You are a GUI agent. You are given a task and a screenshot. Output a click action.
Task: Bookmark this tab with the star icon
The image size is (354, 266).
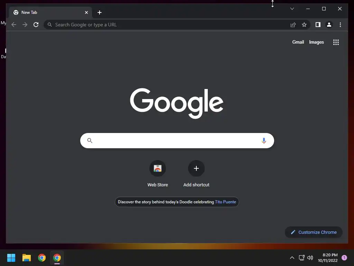point(304,25)
